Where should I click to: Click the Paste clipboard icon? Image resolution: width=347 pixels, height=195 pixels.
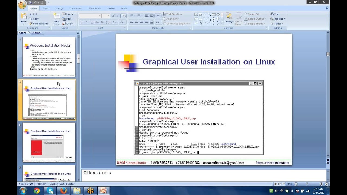pos(24,16)
